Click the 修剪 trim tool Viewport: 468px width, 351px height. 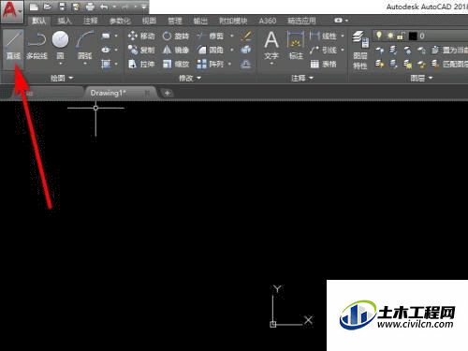211,36
